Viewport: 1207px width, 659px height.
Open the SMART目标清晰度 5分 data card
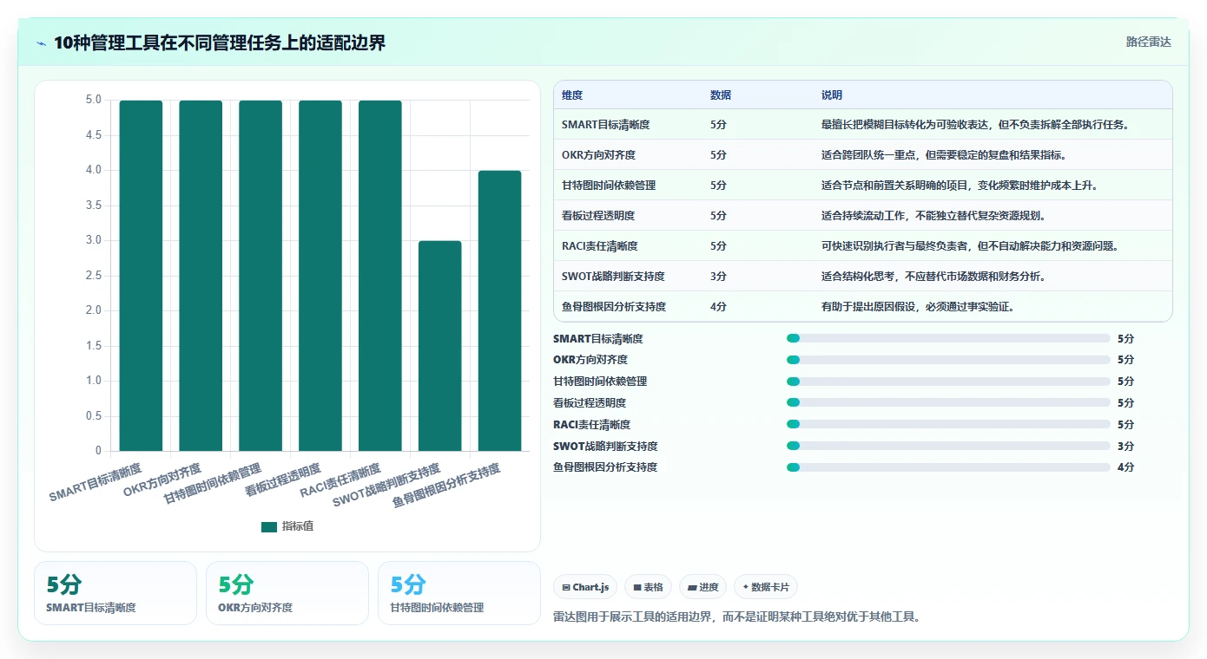(115, 593)
